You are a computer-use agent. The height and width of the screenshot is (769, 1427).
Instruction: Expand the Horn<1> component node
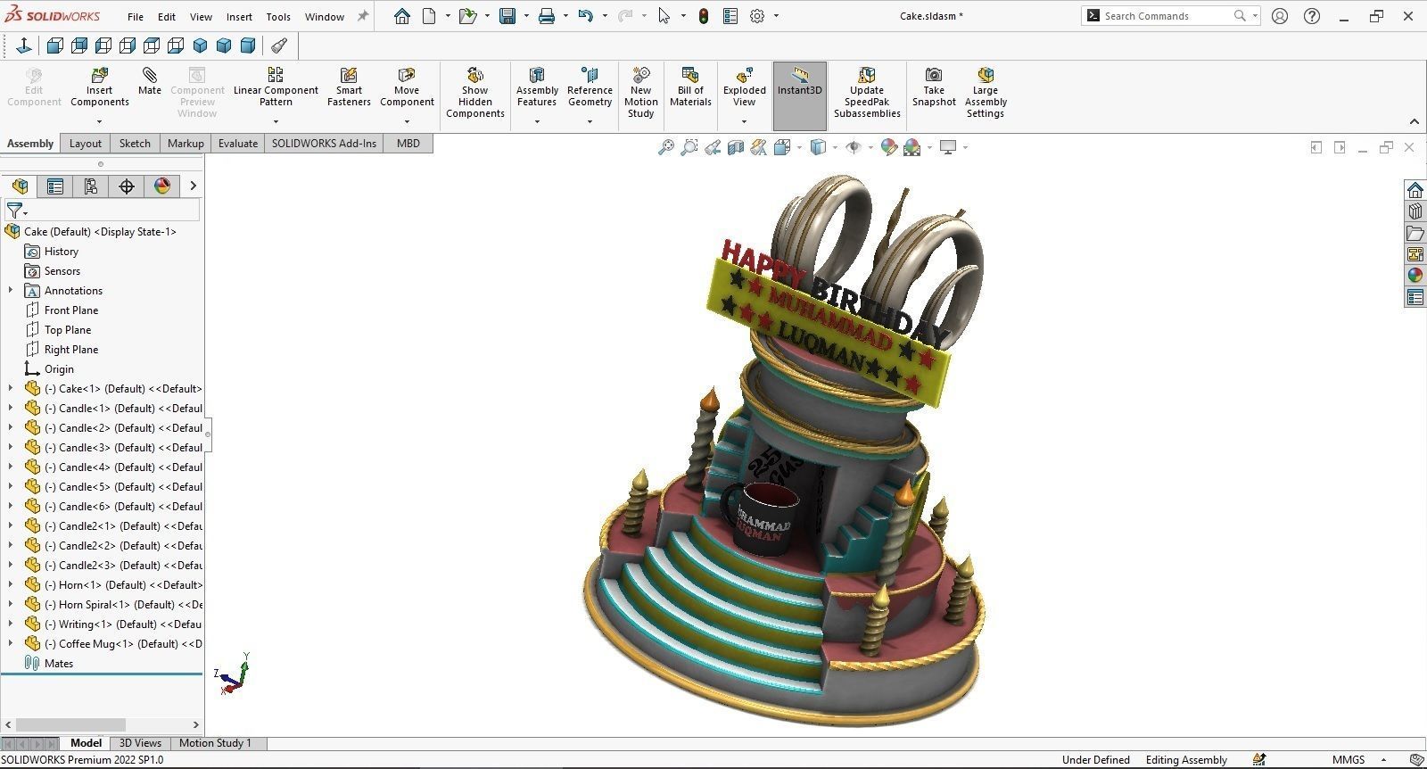(11, 585)
